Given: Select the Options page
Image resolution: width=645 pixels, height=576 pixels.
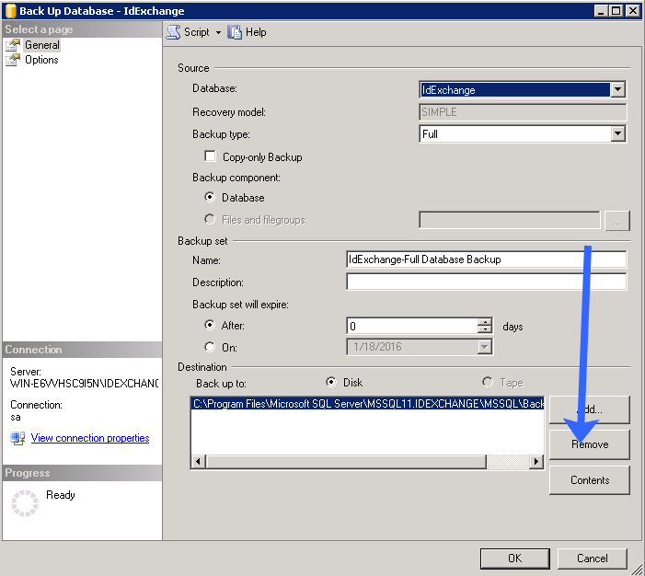Looking at the screenshot, I should click(x=41, y=60).
